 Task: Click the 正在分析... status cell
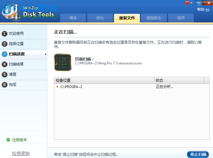[x=164, y=87]
